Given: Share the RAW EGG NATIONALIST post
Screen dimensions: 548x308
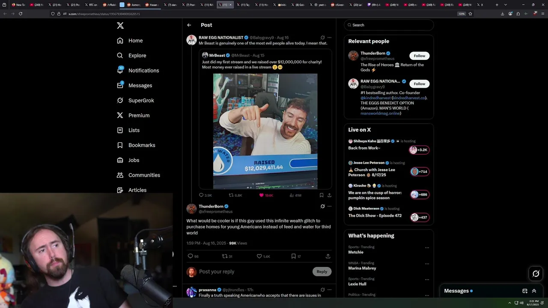Looking at the screenshot, I should 329,195.
